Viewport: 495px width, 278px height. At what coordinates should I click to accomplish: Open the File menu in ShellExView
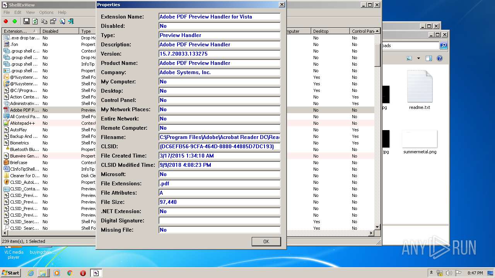[7, 12]
